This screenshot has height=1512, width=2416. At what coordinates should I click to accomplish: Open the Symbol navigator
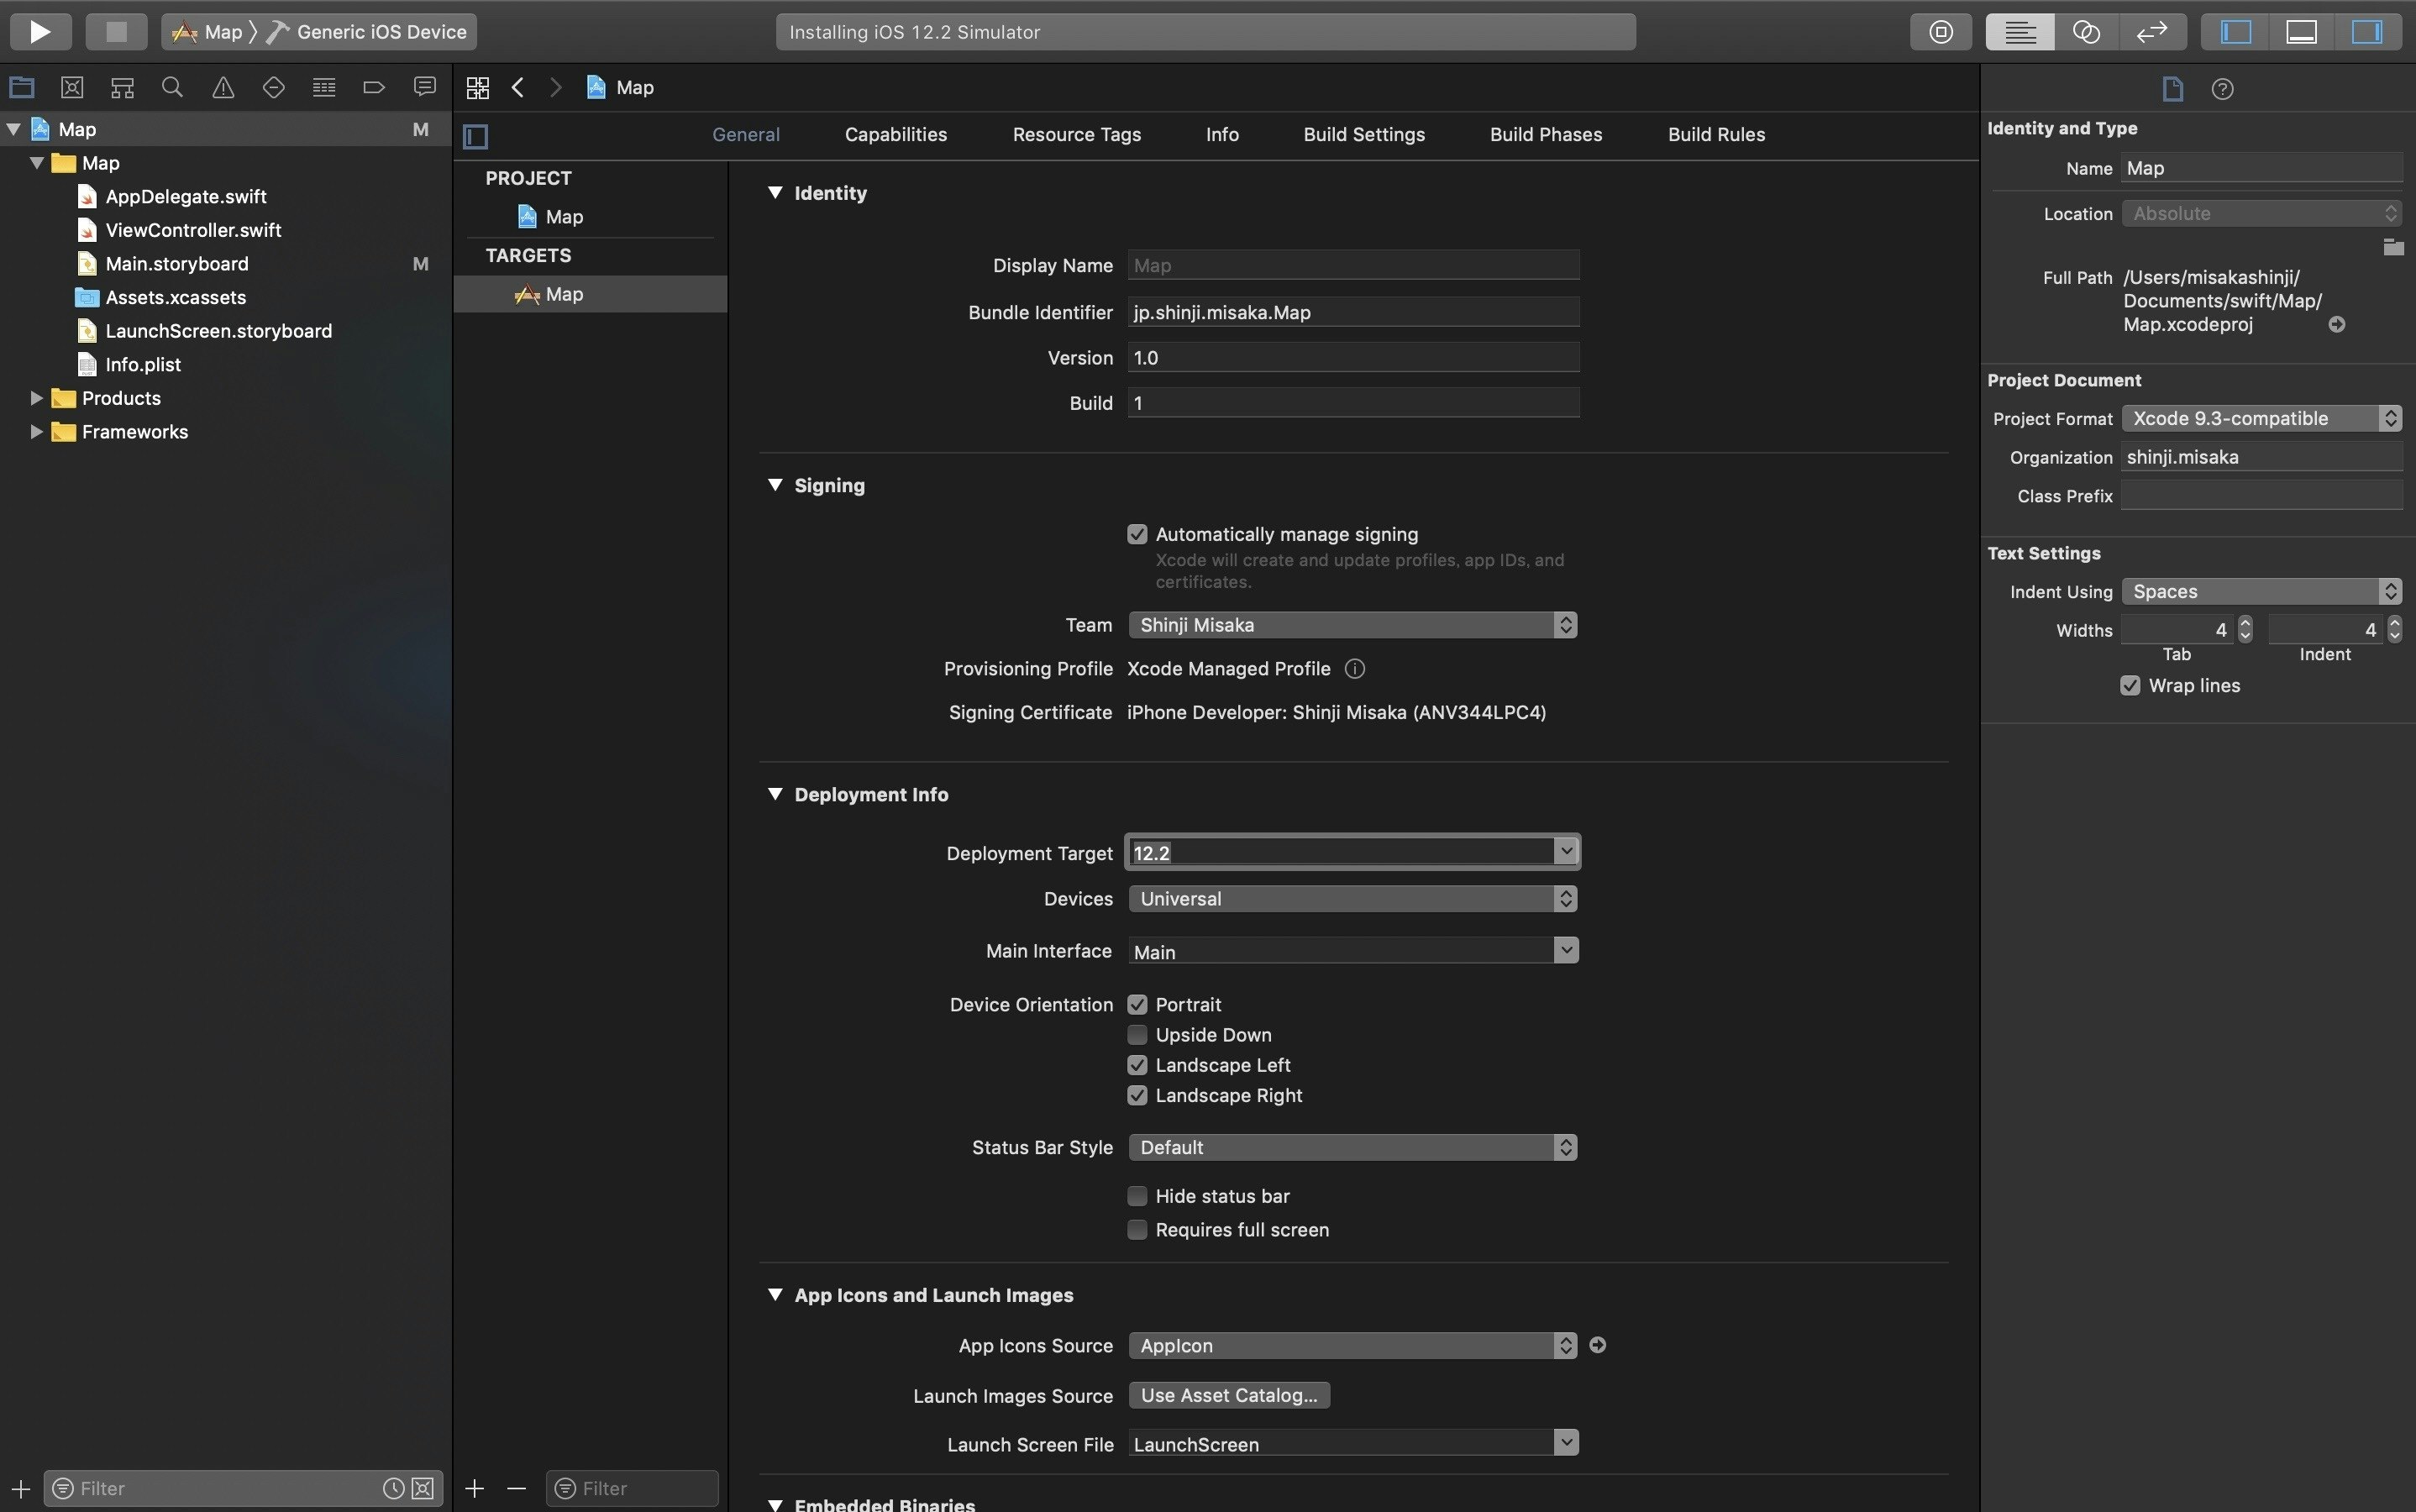[122, 87]
